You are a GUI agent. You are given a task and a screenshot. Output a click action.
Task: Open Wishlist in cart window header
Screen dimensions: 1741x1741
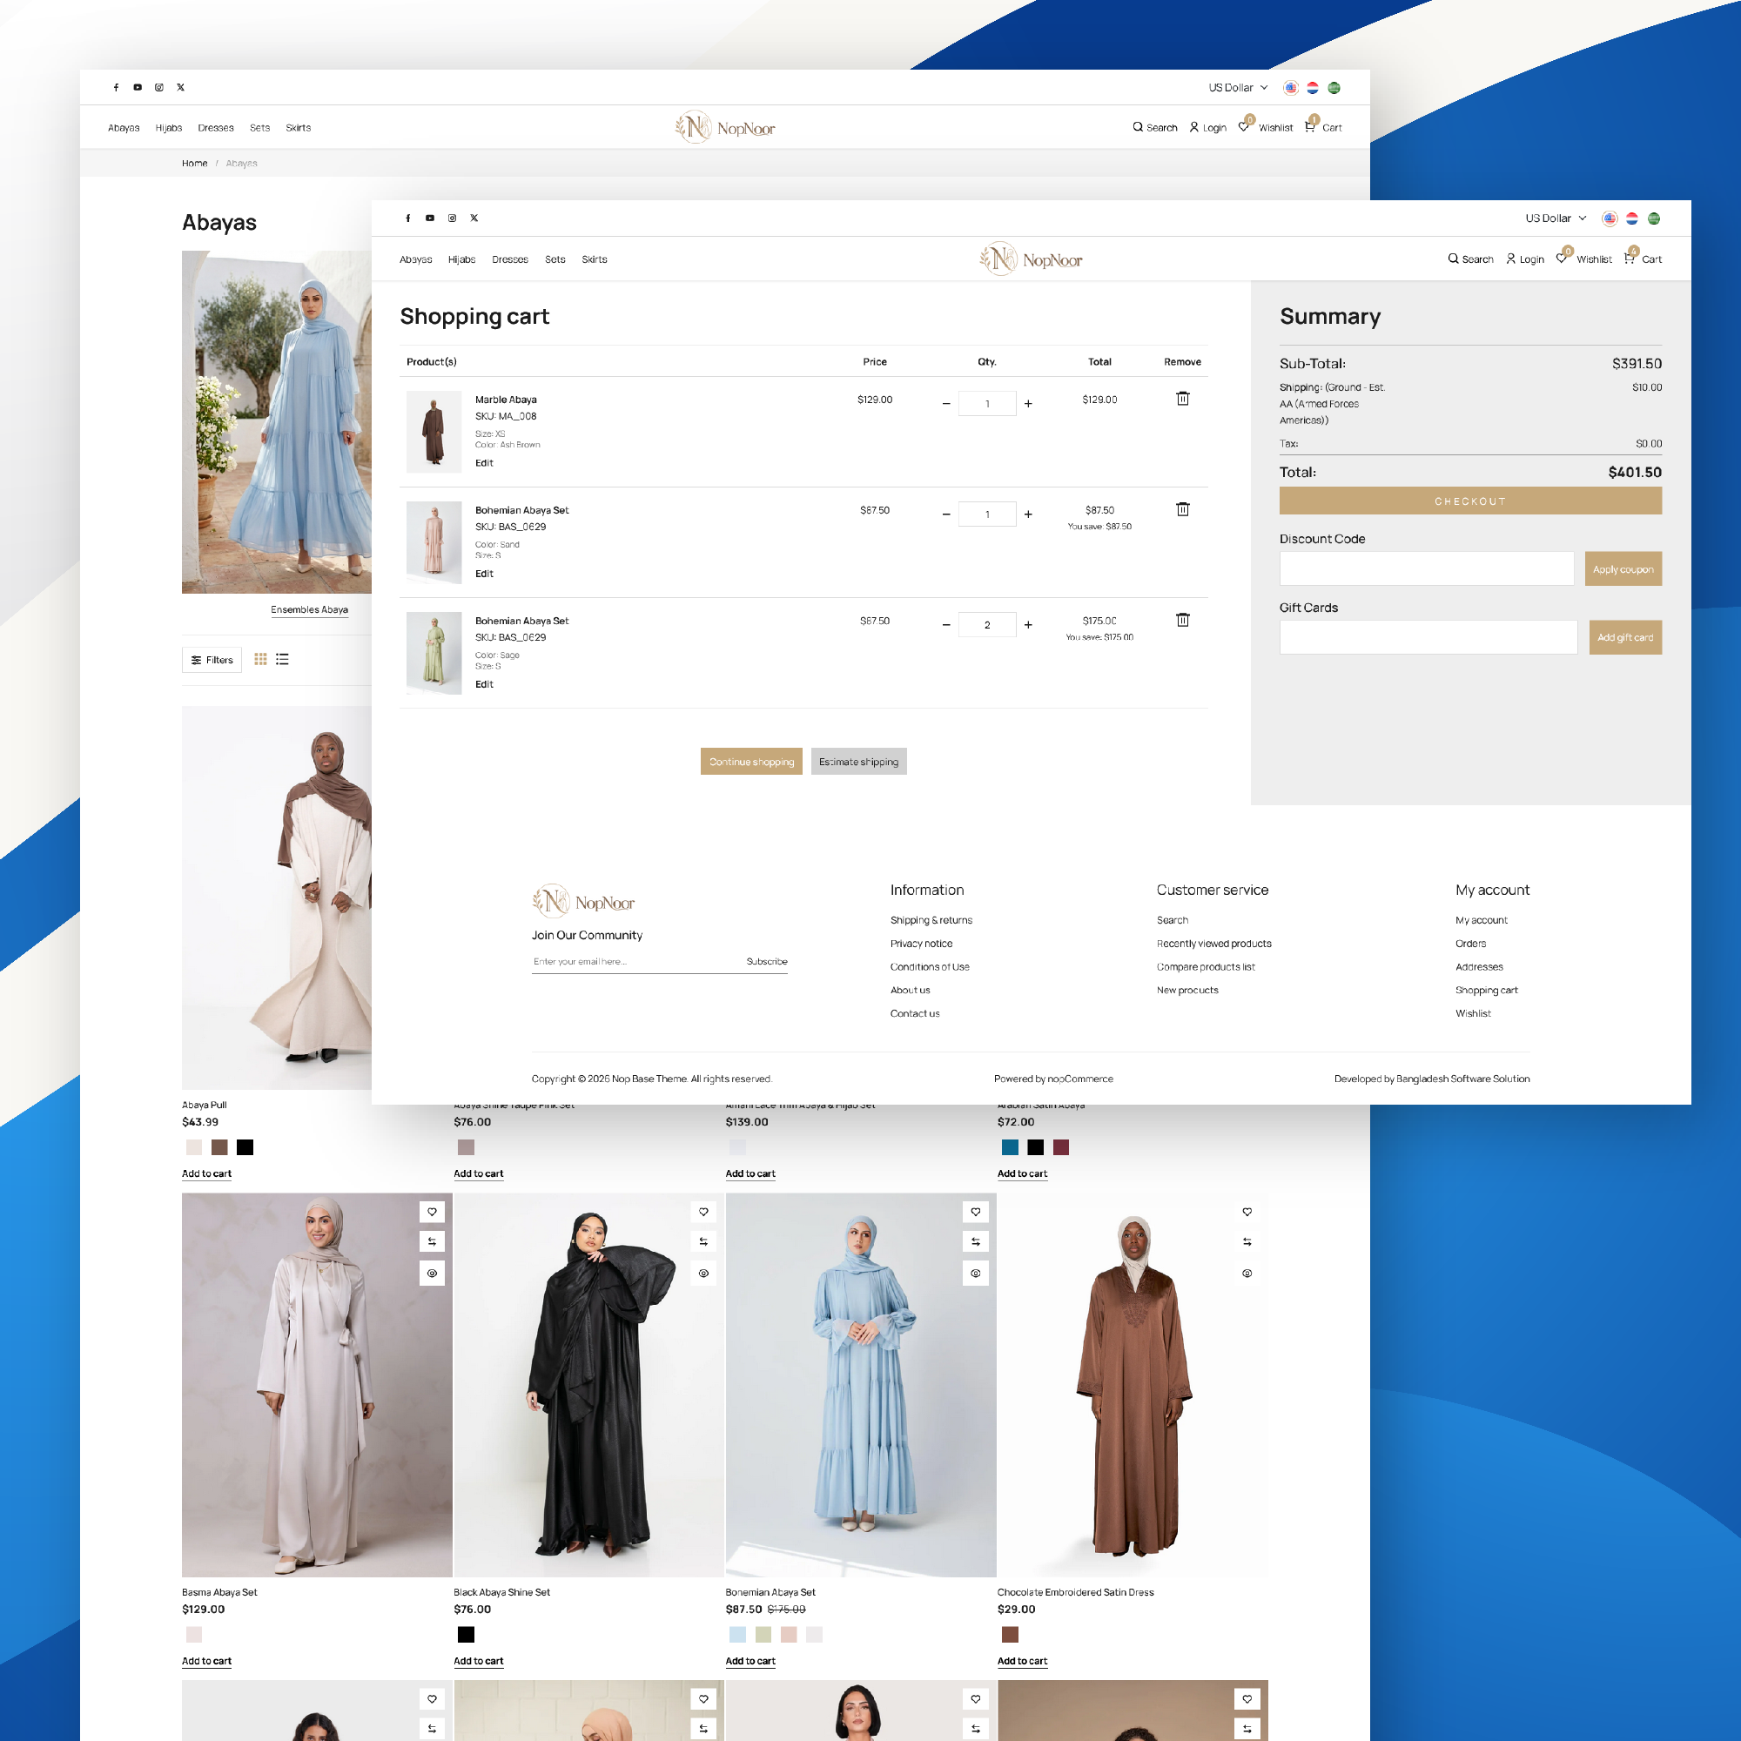point(1584,259)
